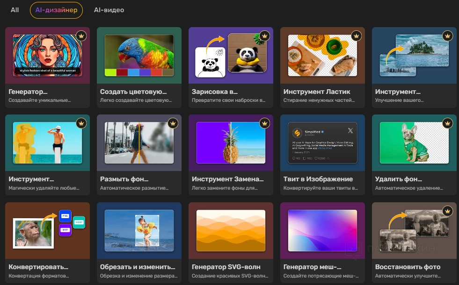
Task: Click the description 'Автоматически улучшите…'
Action: [408, 276]
